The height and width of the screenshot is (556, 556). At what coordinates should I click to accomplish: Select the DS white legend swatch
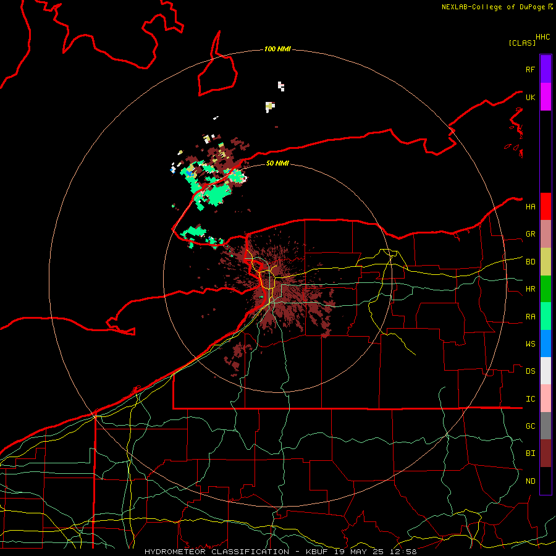[x=545, y=371]
